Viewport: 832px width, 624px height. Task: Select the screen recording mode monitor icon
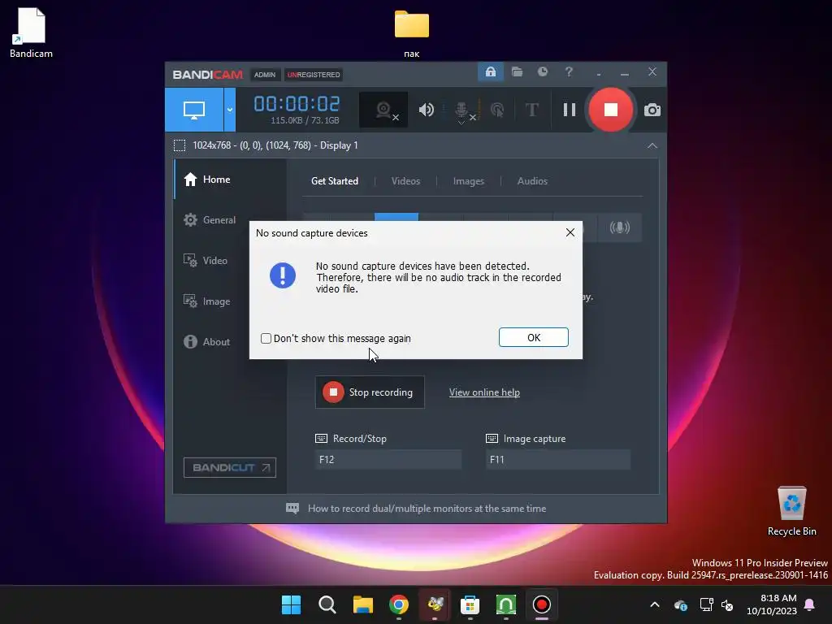pyautogui.click(x=194, y=110)
